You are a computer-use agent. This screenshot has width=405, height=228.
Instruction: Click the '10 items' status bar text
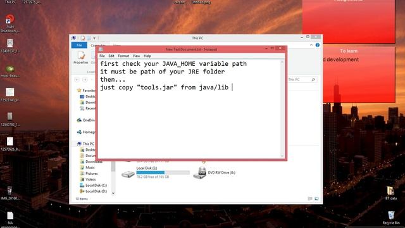[82, 199]
